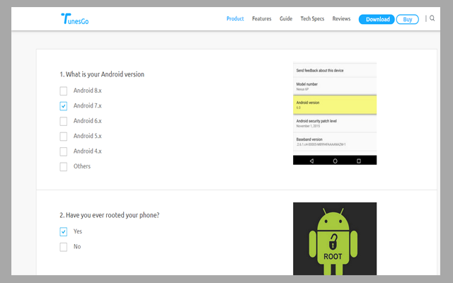Check the Android 8.x checkbox
This screenshot has height=283, width=453.
tap(64, 91)
